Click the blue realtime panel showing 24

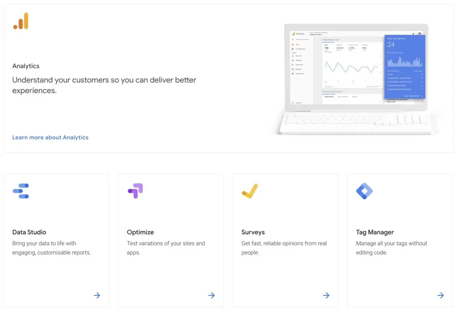[x=405, y=67]
